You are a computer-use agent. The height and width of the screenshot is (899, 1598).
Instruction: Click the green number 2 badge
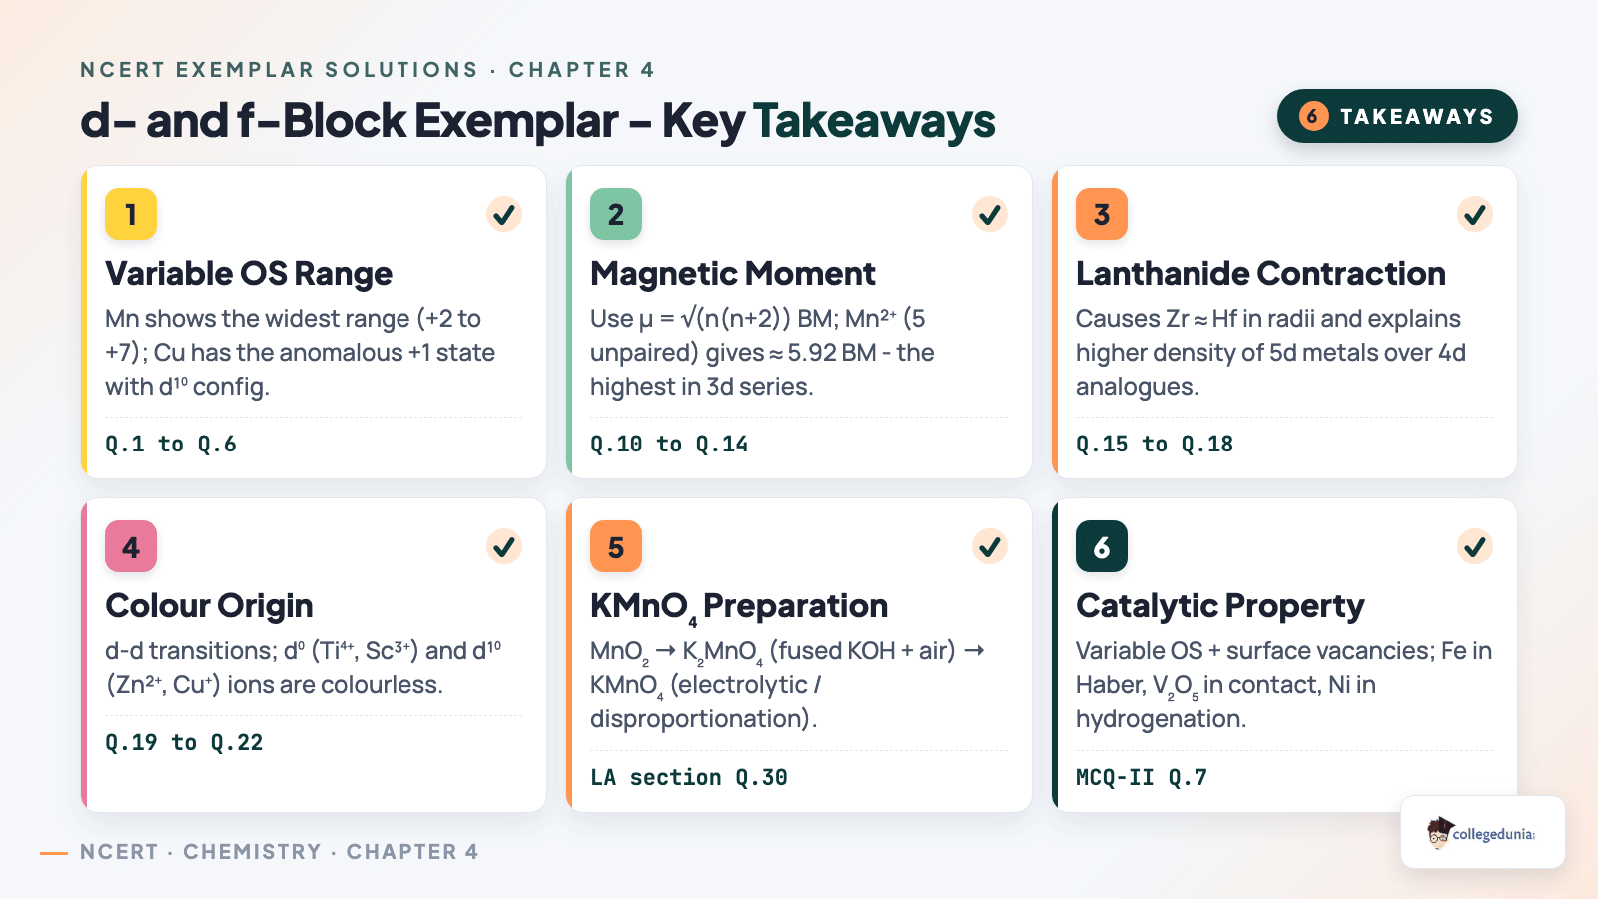[x=616, y=214]
